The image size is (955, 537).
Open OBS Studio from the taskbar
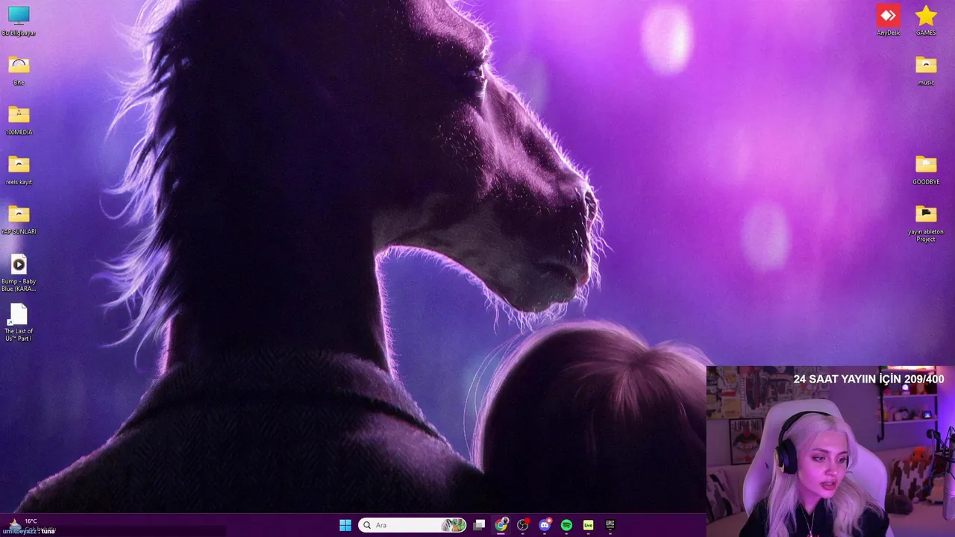[523, 525]
